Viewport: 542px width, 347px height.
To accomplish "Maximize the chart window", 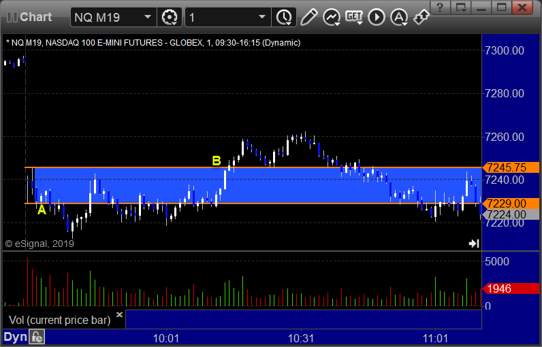I will 502,7.
